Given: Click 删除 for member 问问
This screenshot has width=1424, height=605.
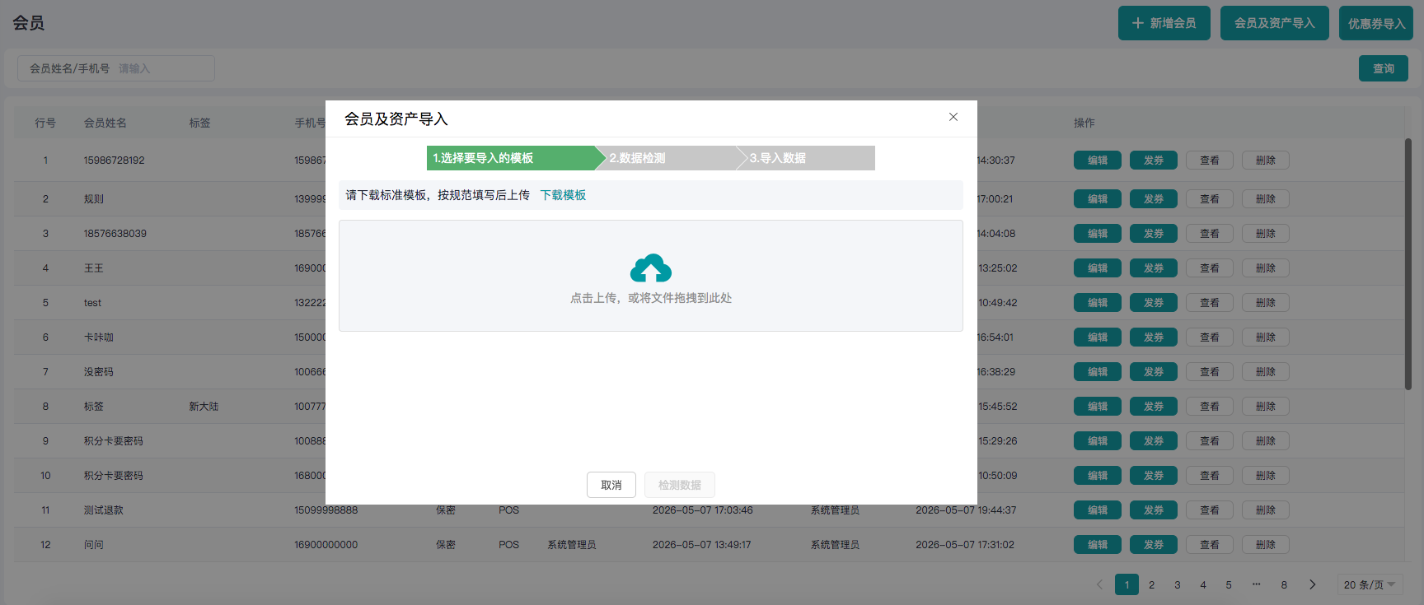Looking at the screenshot, I should pyautogui.click(x=1266, y=545).
